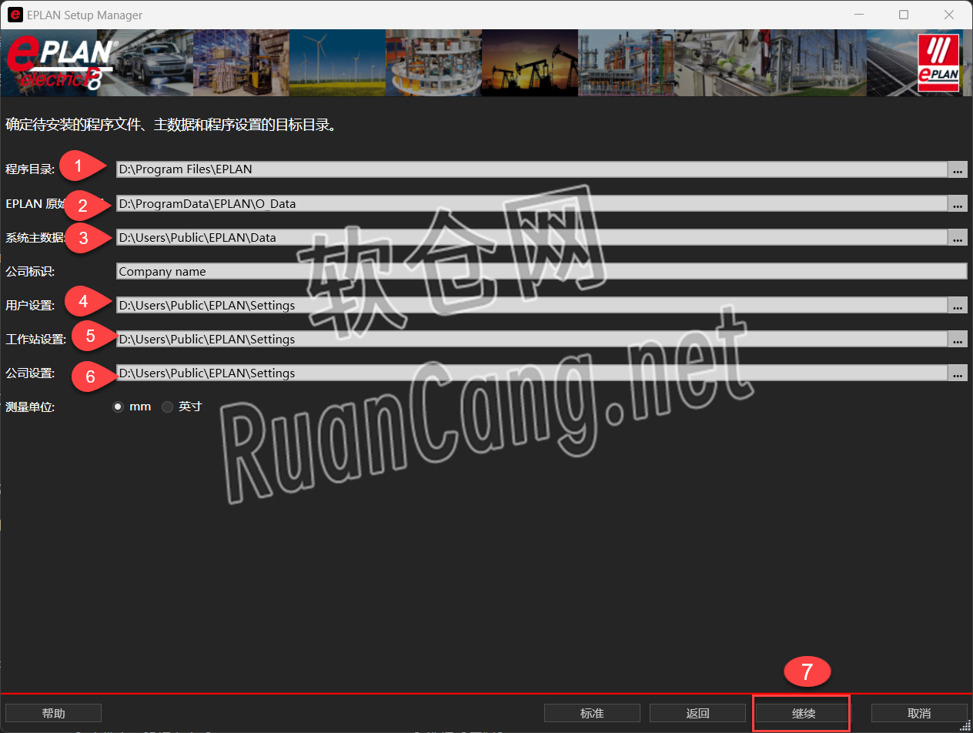Click the 标准 button
The image size is (973, 733).
coord(592,713)
